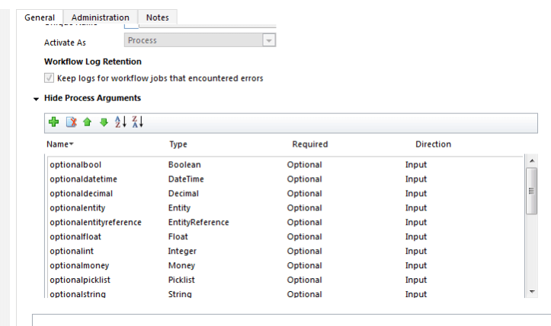Click the Integer type cell
The width and height of the screenshot is (551, 326).
point(182,251)
